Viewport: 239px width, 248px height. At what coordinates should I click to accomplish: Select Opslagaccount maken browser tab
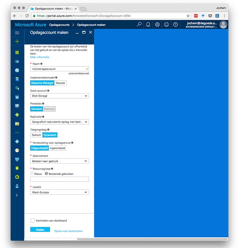tap(53, 9)
